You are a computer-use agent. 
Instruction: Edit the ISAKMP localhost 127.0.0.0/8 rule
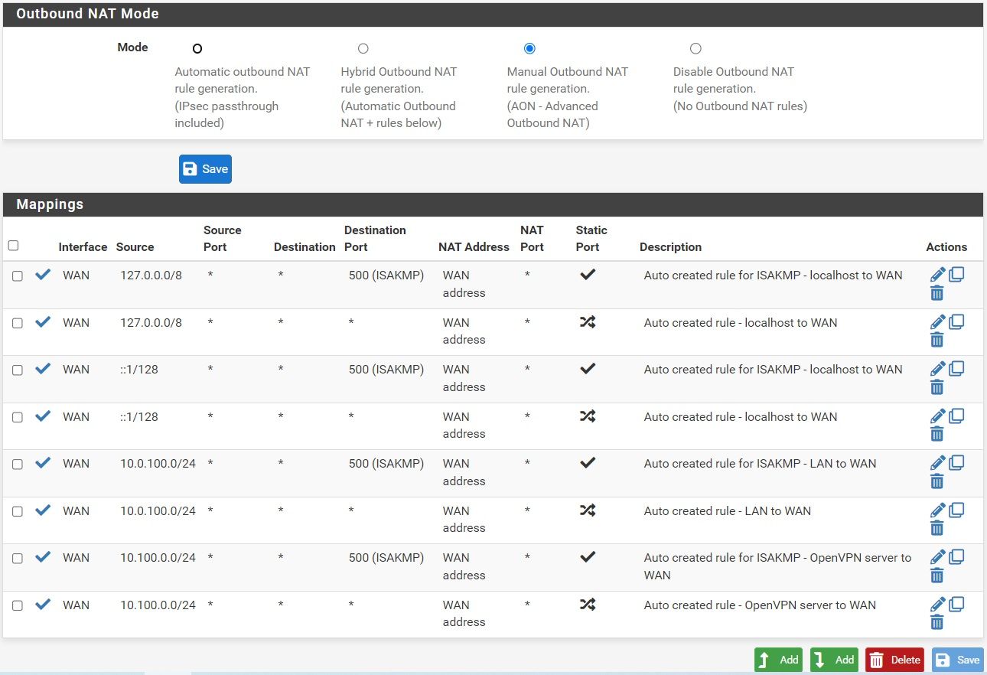[938, 275]
